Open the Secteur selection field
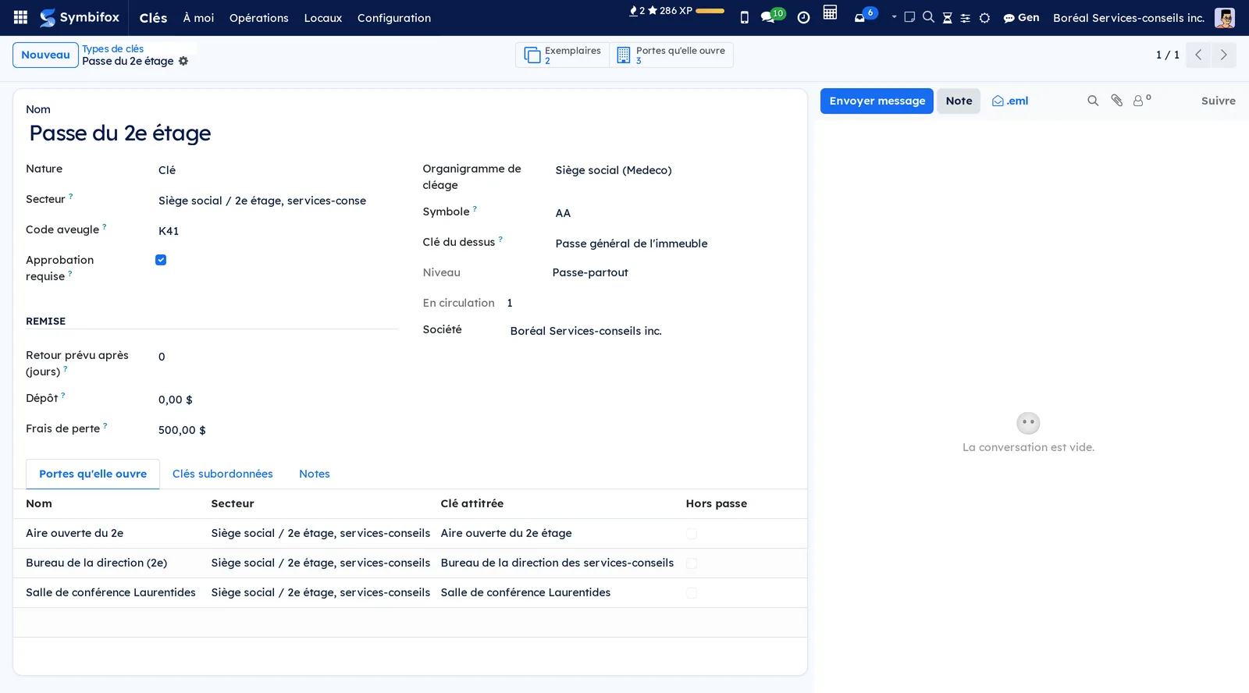The image size is (1249, 693). 277,201
